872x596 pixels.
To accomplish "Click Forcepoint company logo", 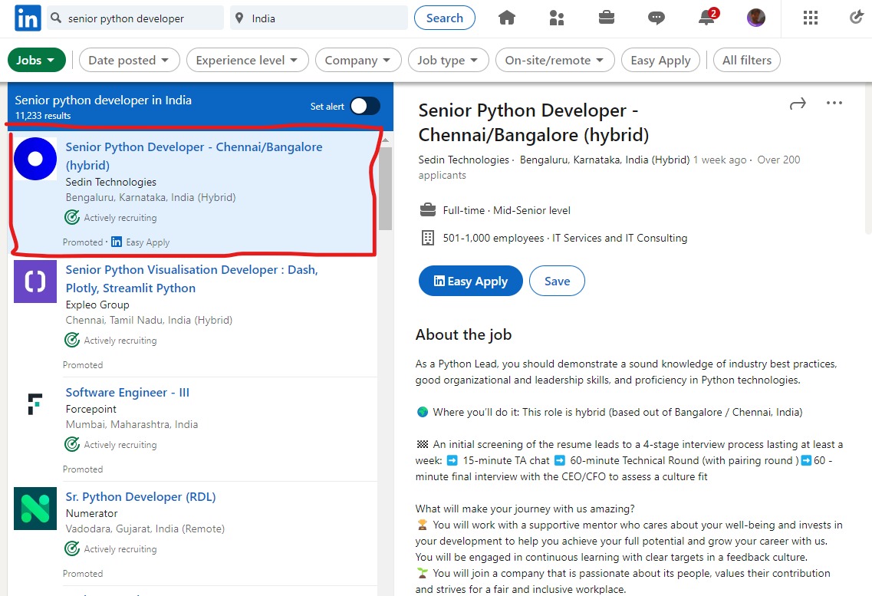I will pyautogui.click(x=35, y=403).
